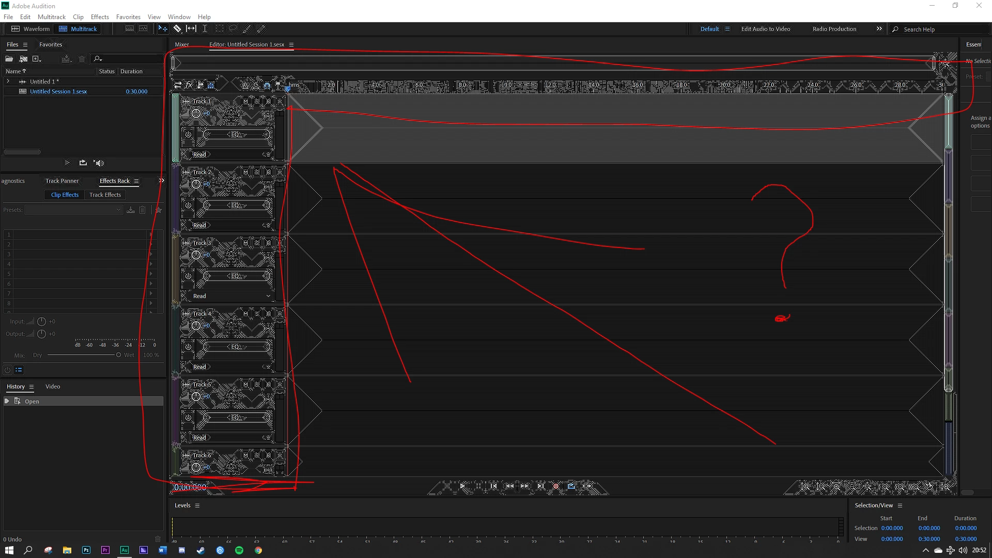The image size is (992, 558).
Task: Switch to Waveform view
Action: [31, 29]
